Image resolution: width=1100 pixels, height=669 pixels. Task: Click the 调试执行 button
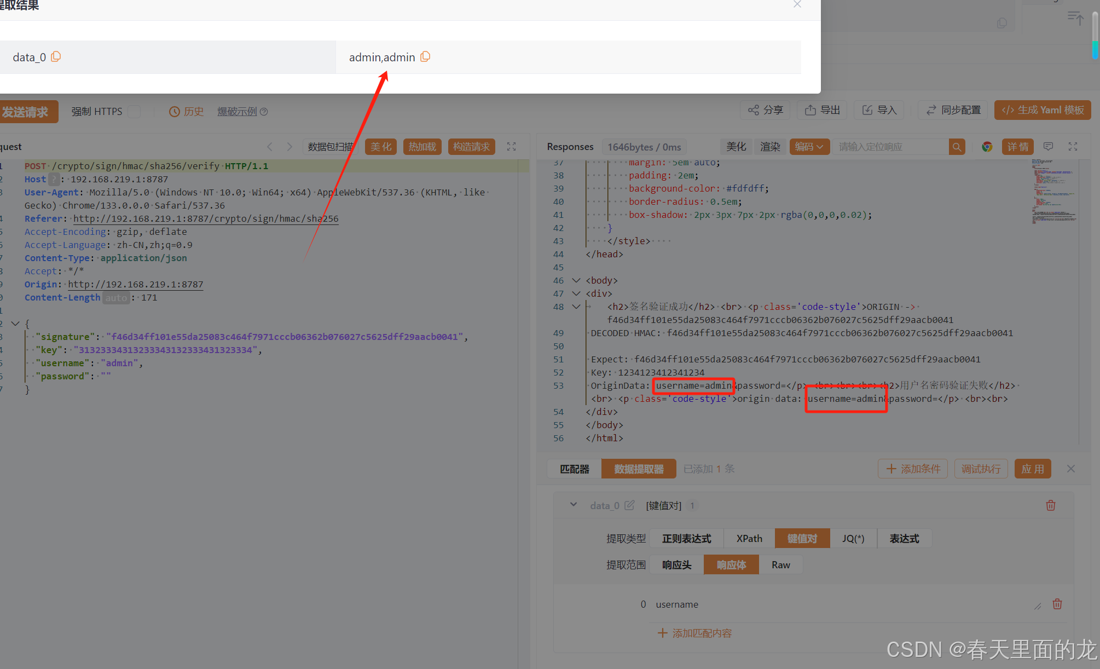click(981, 469)
